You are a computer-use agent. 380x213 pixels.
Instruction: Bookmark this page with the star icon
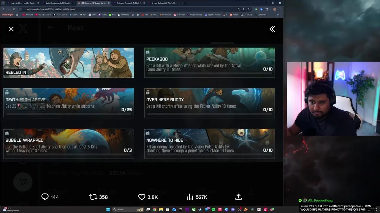[x=248, y=9]
